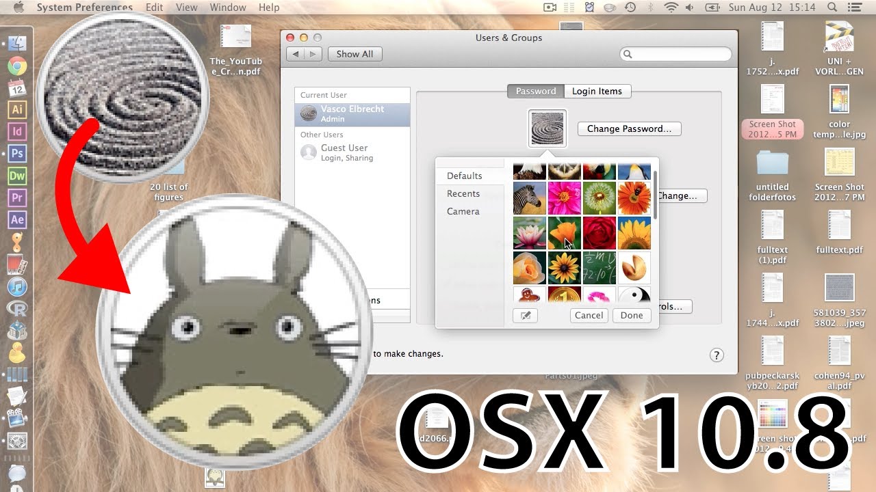Click the Bluetooth menu bar icon
Screen dimensions: 876x492
coord(651,8)
